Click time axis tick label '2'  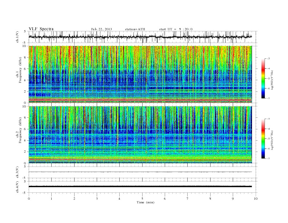click(x=74, y=199)
